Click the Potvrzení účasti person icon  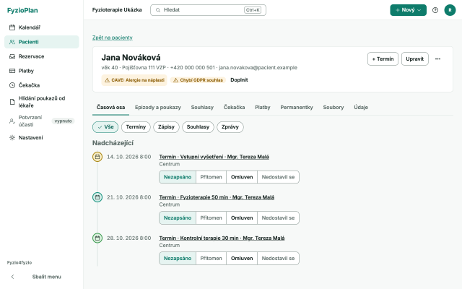tap(12, 121)
